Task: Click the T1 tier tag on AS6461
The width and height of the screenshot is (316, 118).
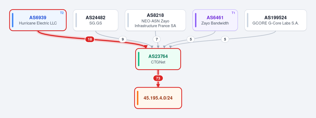Action: tap(233, 13)
